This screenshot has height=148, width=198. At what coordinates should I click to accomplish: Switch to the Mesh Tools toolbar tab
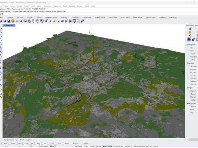click(x=137, y=17)
